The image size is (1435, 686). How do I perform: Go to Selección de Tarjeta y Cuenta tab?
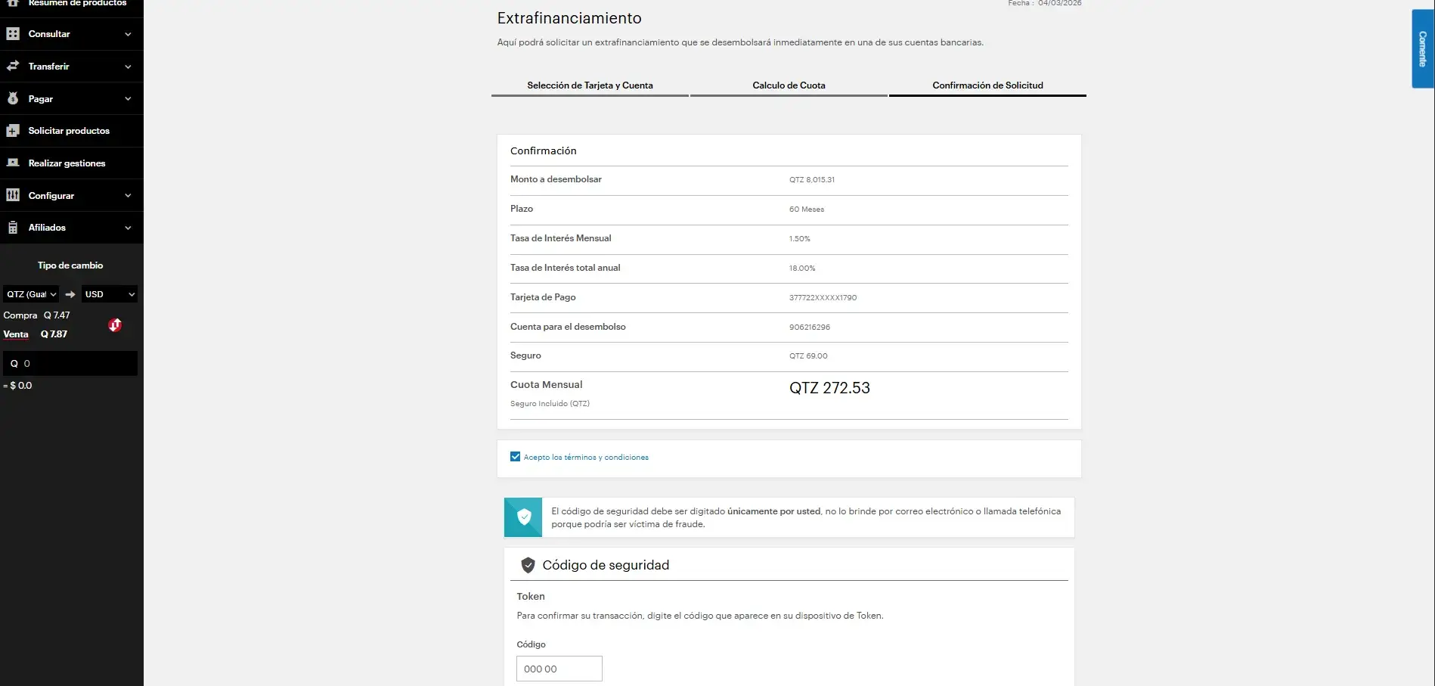[x=590, y=85]
